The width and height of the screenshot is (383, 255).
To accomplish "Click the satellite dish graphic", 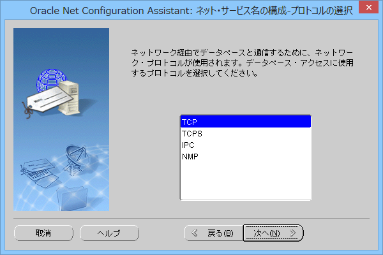I will (75, 157).
